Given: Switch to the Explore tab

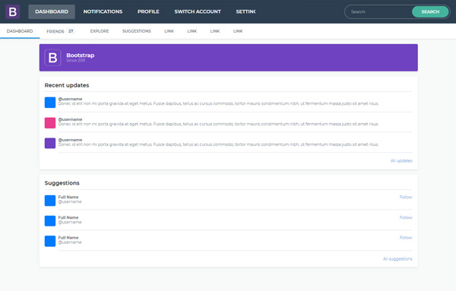Looking at the screenshot, I should tap(100, 31).
